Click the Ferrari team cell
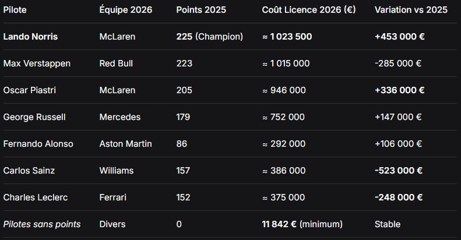Image resolution: width=461 pixels, height=240 pixels. coord(114,197)
